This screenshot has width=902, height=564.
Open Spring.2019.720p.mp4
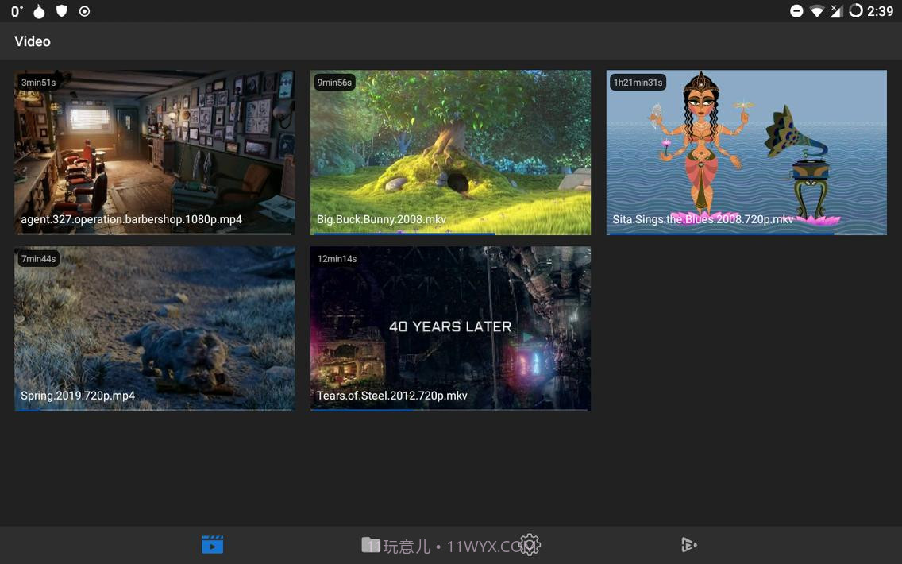pyautogui.click(x=154, y=328)
